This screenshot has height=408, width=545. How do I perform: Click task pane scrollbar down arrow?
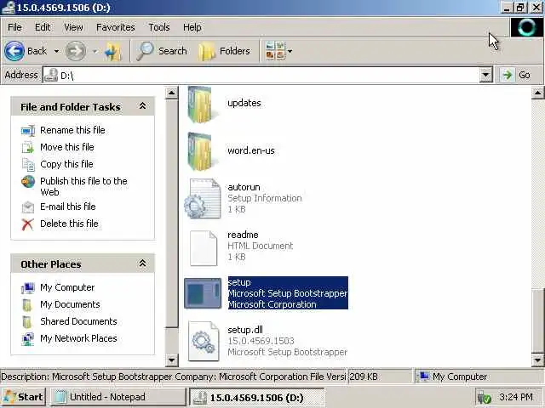pyautogui.click(x=171, y=360)
